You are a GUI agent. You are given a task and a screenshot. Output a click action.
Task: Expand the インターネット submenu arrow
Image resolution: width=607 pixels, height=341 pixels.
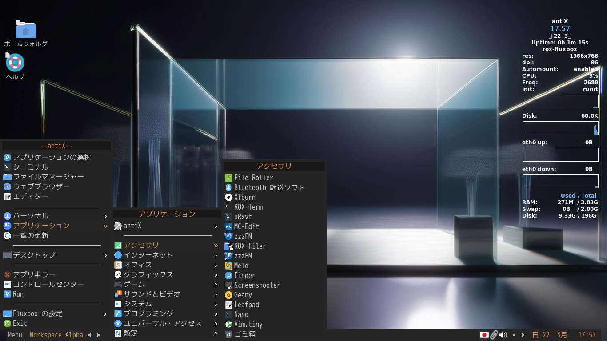pyautogui.click(x=216, y=255)
